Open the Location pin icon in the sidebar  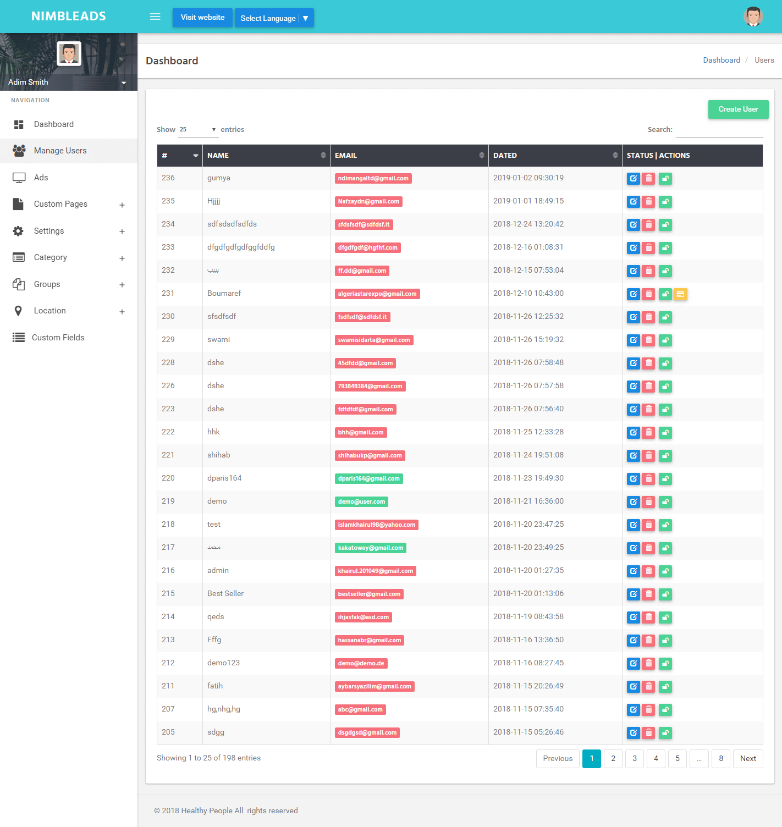pyautogui.click(x=19, y=311)
